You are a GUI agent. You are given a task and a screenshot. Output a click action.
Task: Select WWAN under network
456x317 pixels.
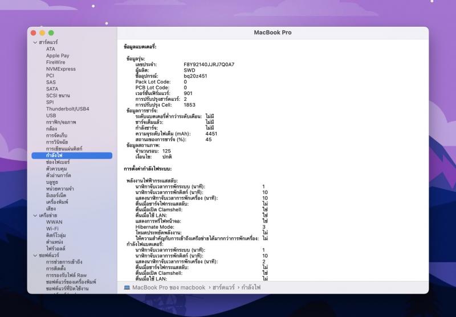(54, 222)
